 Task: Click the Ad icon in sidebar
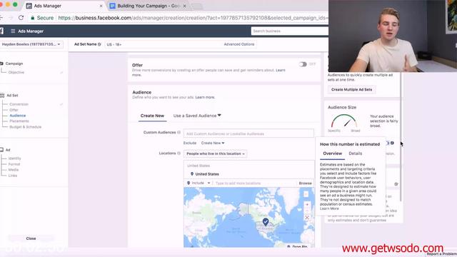(x=1, y=150)
